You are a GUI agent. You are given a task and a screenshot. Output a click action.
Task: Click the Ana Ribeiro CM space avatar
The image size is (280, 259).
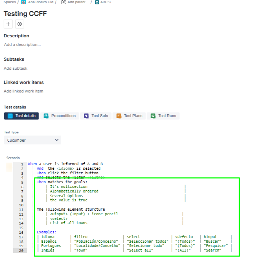(24, 2)
